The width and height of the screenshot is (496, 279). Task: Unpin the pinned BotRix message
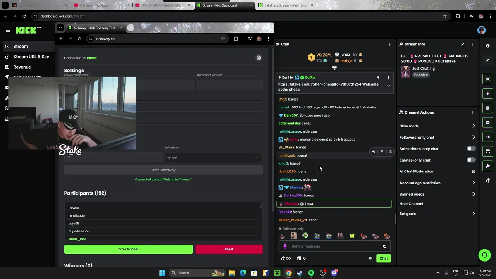(x=378, y=77)
